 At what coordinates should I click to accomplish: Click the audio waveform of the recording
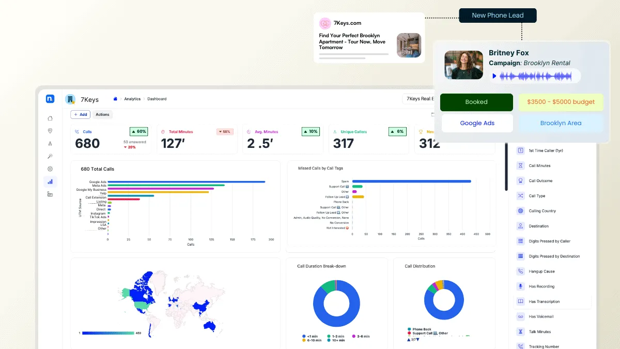(x=536, y=77)
